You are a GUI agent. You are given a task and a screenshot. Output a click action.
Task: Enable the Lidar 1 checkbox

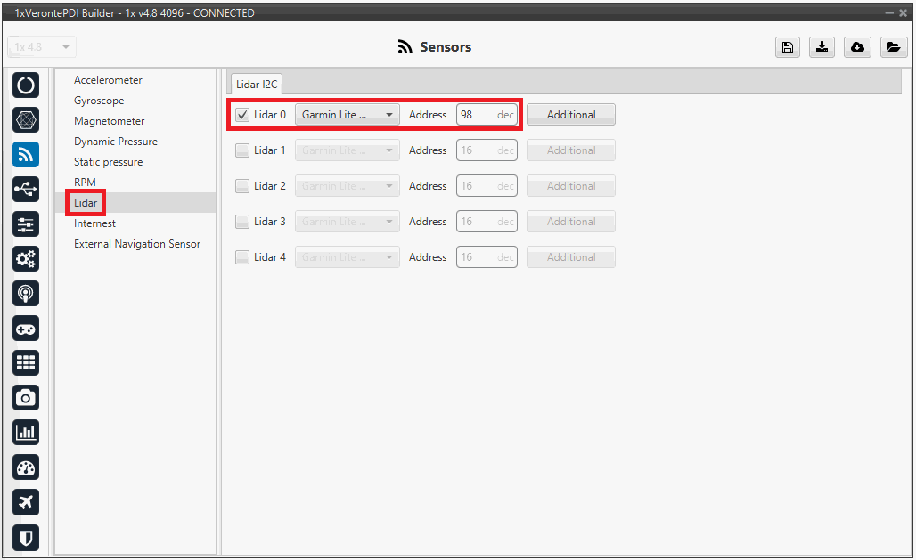tap(242, 150)
